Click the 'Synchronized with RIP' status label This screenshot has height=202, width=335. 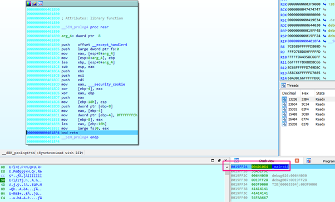pos(61,153)
